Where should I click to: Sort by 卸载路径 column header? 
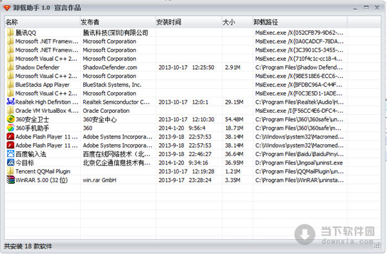(300, 22)
